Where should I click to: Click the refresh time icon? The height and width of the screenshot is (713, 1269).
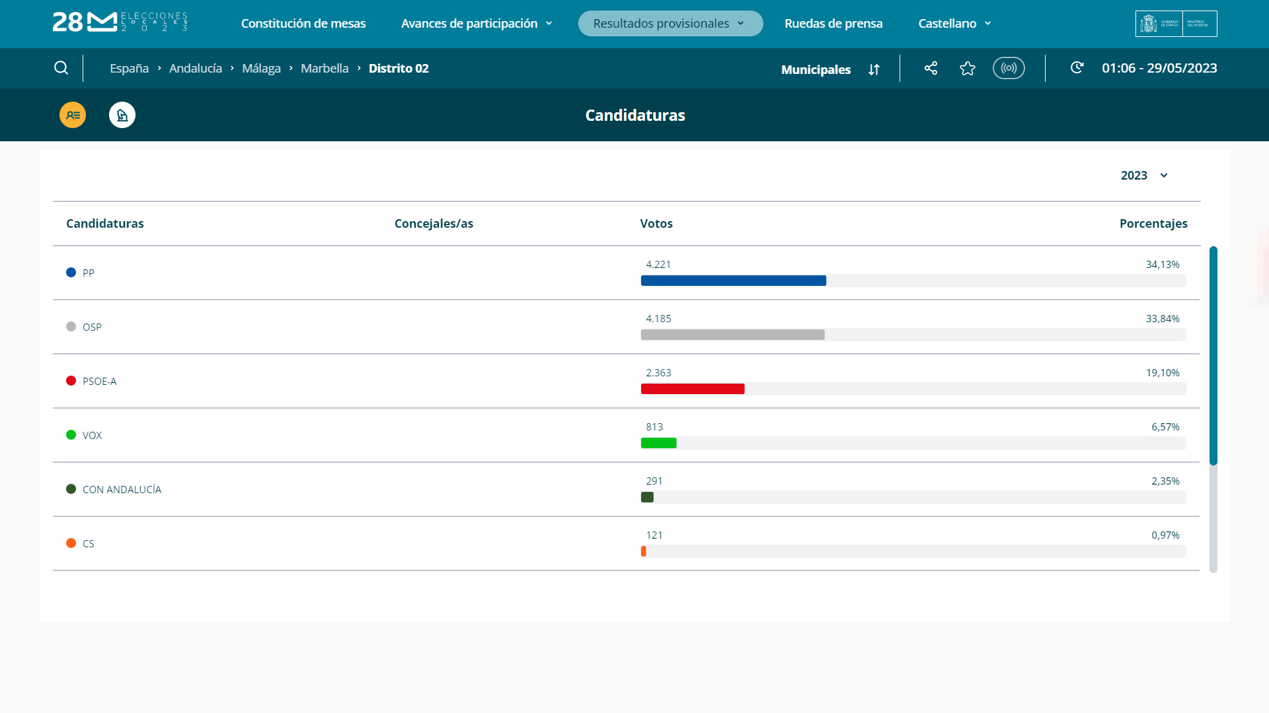click(x=1077, y=68)
